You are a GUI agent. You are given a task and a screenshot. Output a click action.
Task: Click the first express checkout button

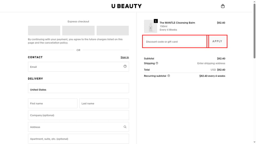click(44, 30)
